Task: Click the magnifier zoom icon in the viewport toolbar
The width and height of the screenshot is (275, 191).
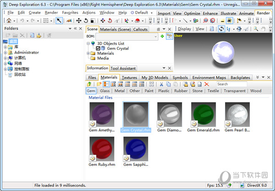Action: 256,29
